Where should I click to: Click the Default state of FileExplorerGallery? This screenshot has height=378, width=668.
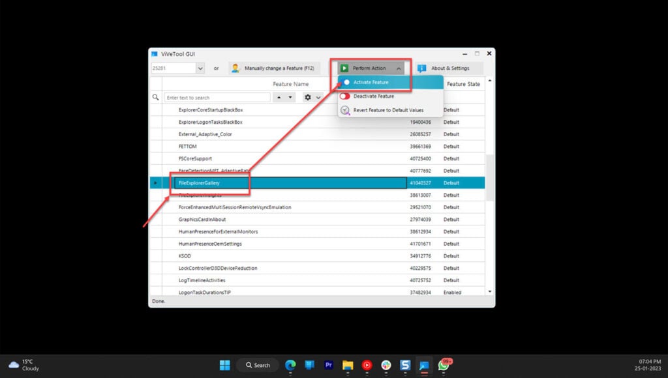tap(451, 183)
